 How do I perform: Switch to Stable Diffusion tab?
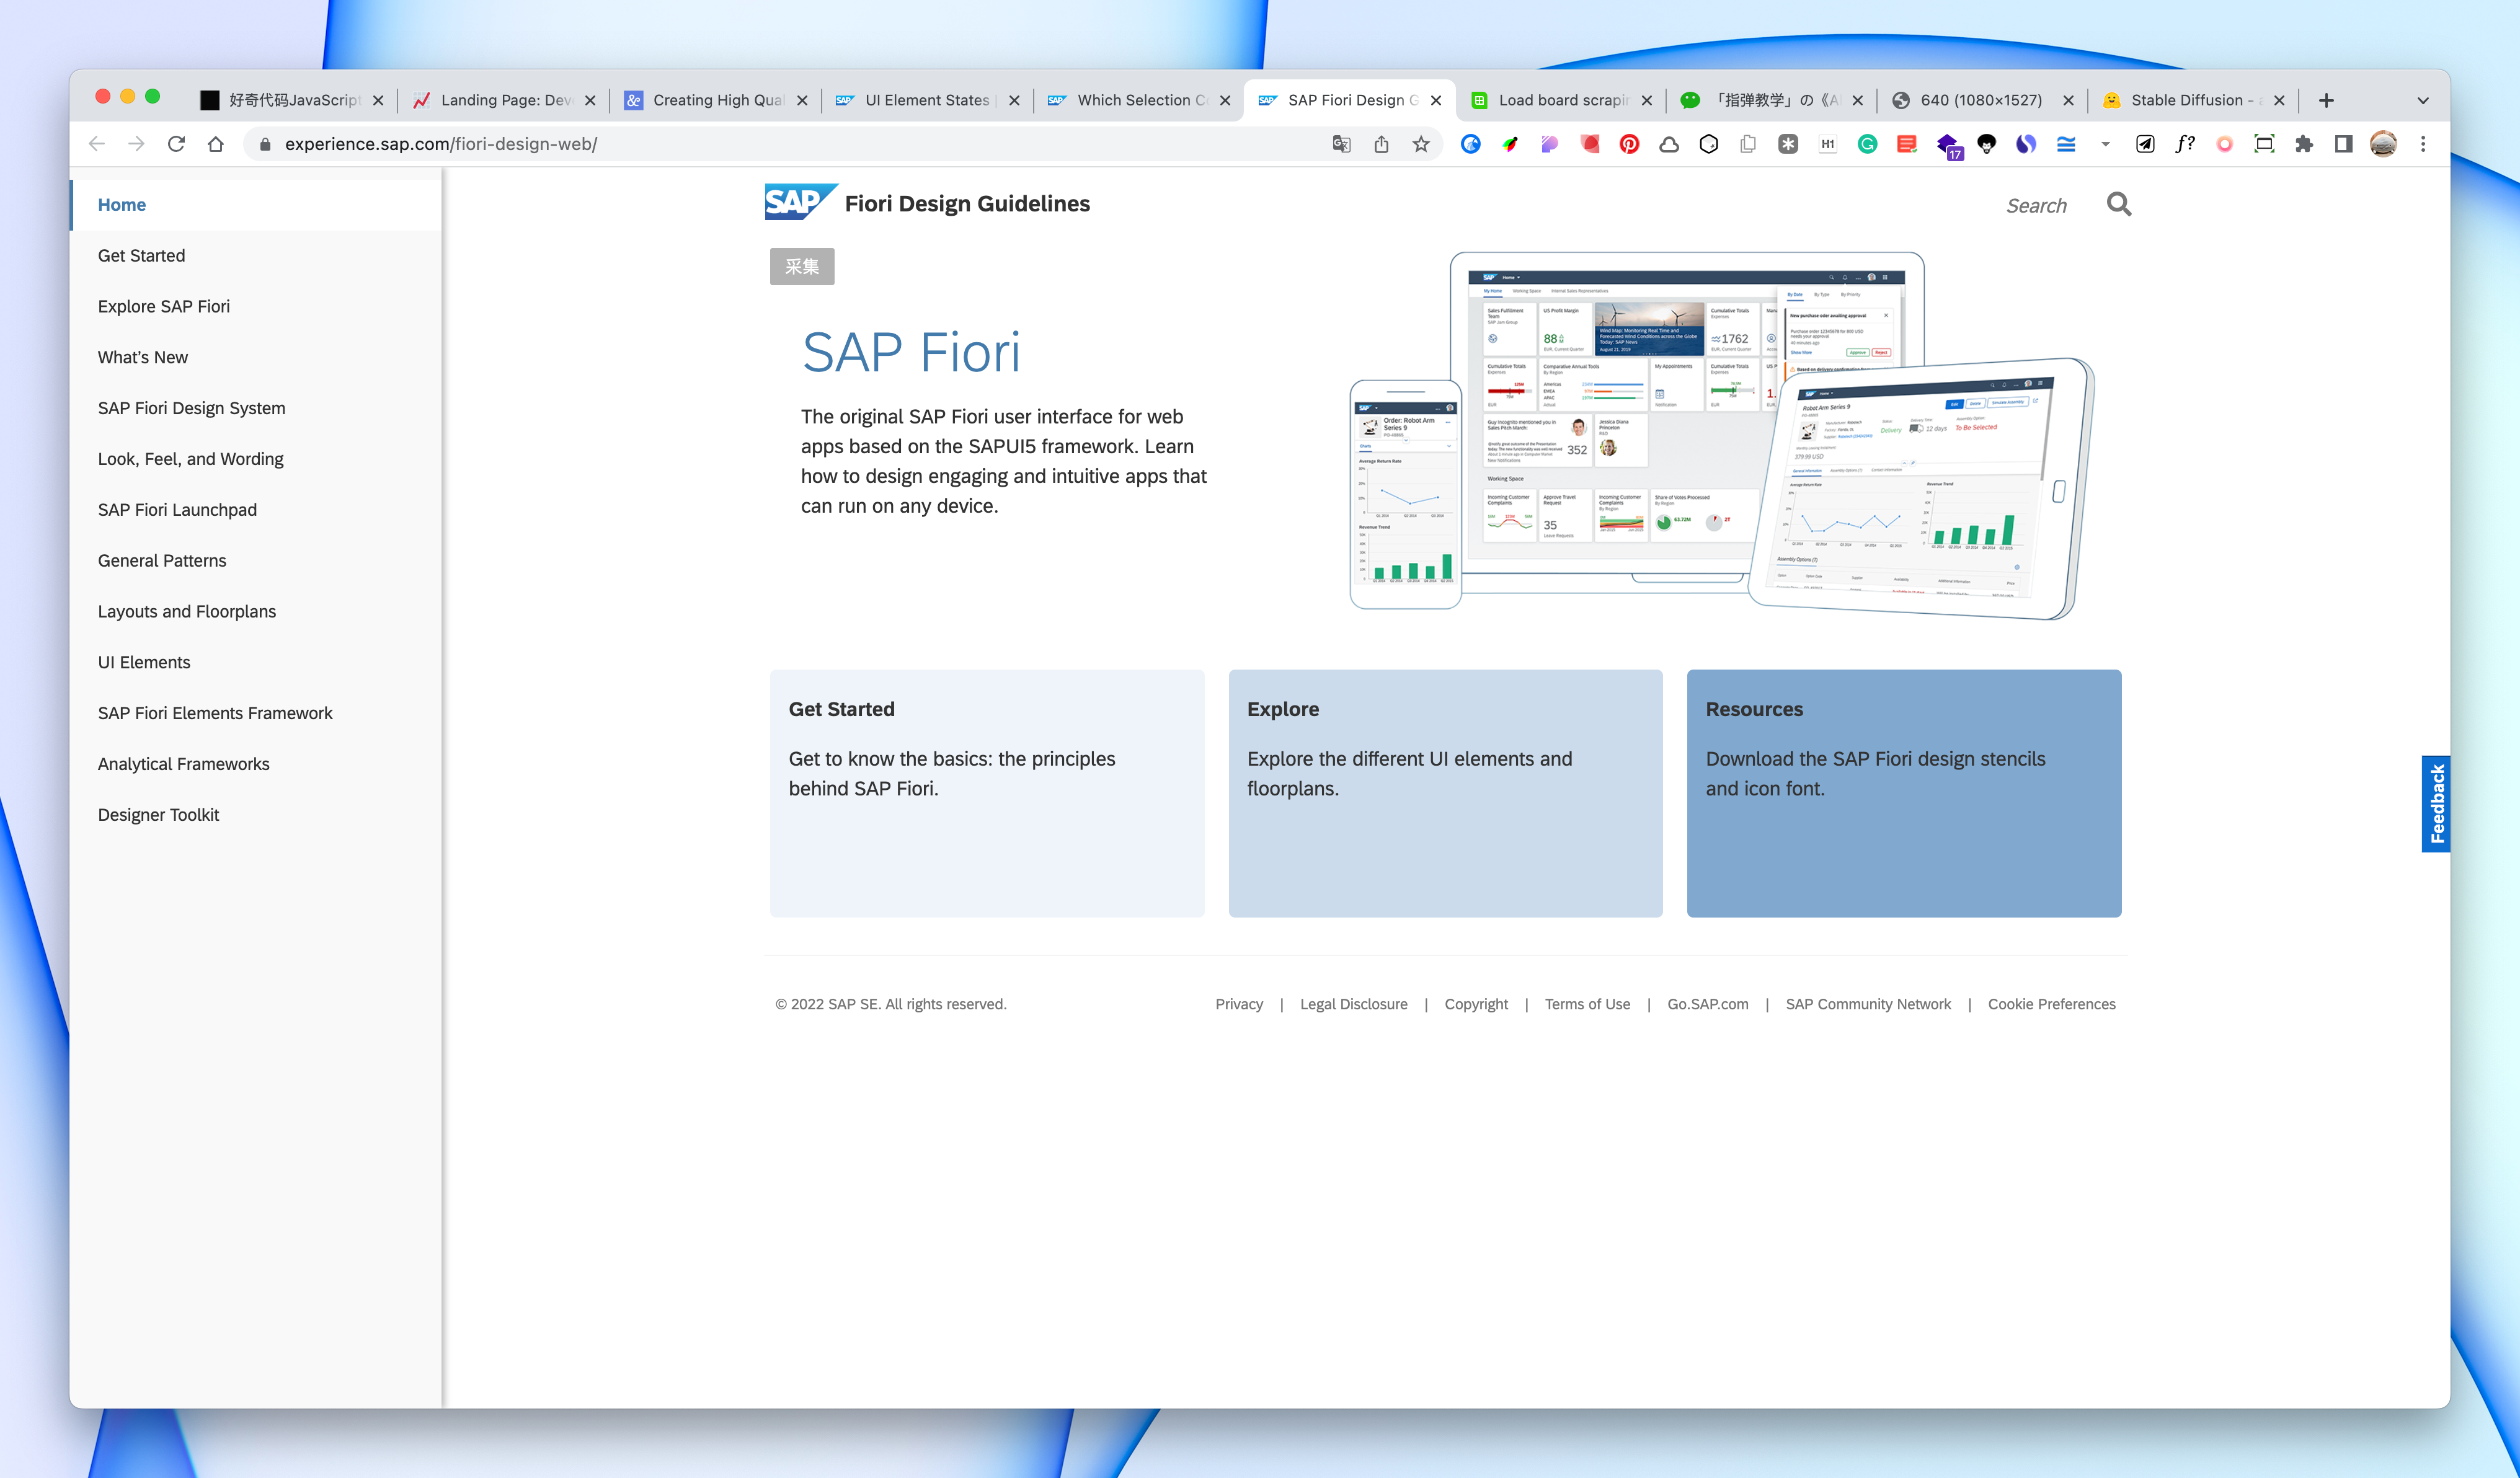coord(2195,100)
